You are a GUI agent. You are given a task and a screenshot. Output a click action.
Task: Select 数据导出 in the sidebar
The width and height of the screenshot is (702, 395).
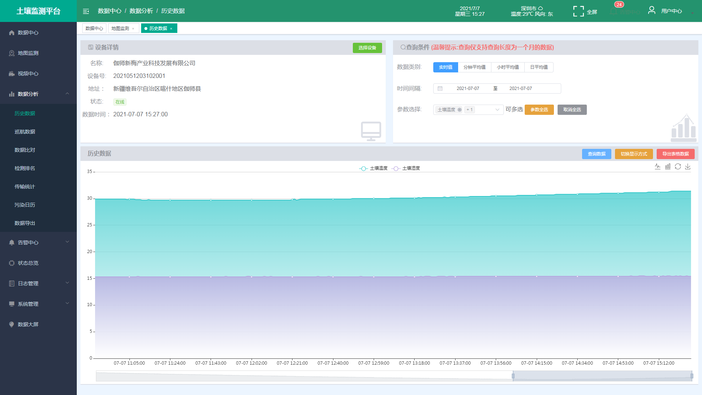[38, 223]
